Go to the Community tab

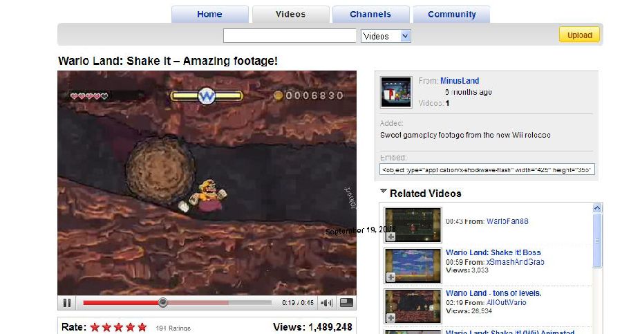pos(451,15)
